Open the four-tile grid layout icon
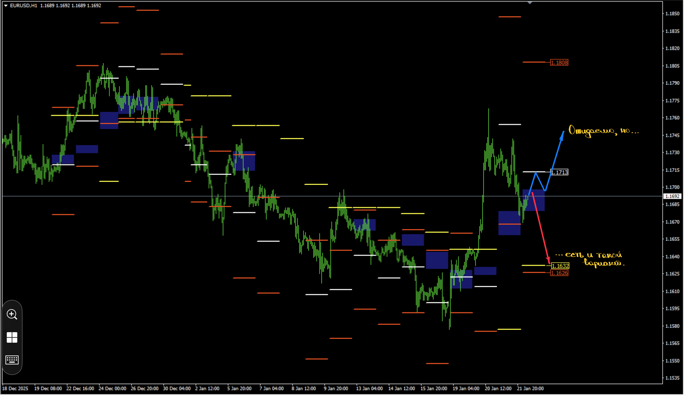Screen dimensions: 684x395 coord(12,337)
